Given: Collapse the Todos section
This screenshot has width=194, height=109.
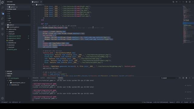Looking at the screenshot, I should coord(18,76).
